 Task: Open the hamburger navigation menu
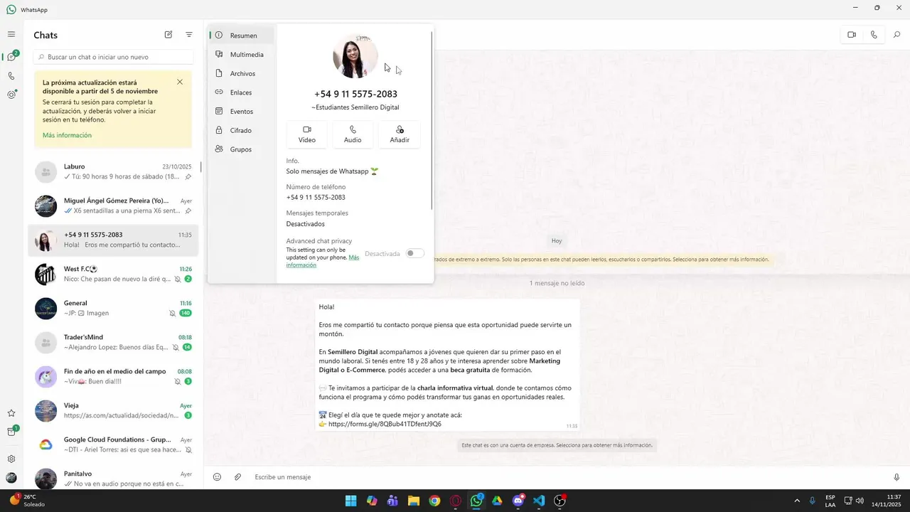click(x=11, y=34)
